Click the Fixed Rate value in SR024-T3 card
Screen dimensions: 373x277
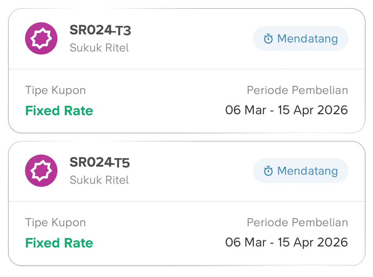tap(59, 111)
